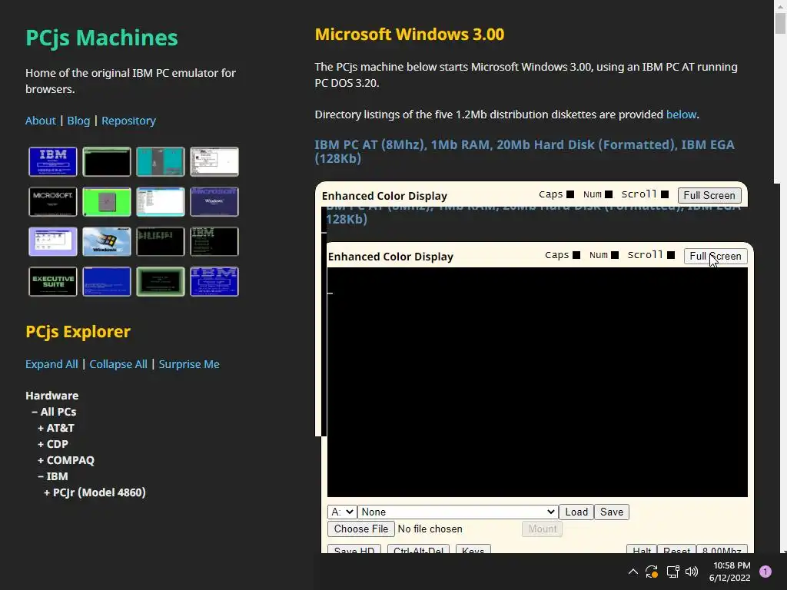Image resolution: width=787 pixels, height=590 pixels.
Task: Open the plain blue text-screen thumbnail
Action: coord(106,281)
